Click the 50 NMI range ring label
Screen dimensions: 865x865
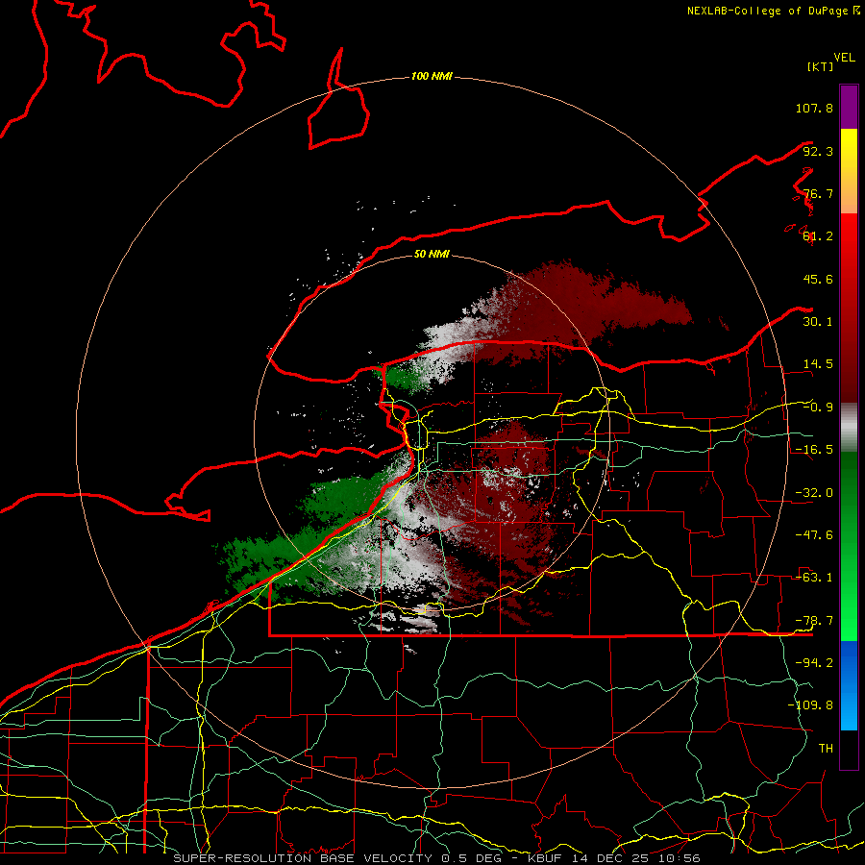432,255
